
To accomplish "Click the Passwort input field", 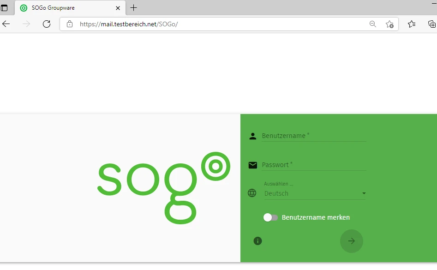I will [314, 165].
